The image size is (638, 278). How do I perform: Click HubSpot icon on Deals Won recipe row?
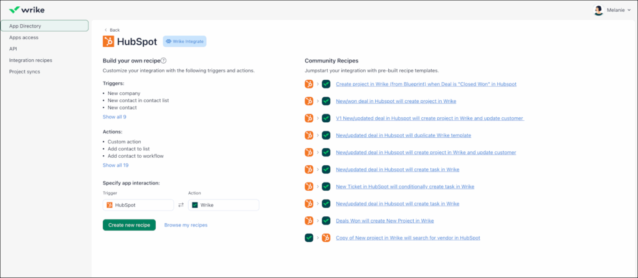point(309,221)
